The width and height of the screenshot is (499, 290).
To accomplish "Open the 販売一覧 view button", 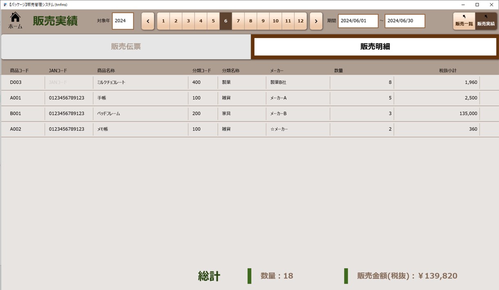I will point(464,21).
